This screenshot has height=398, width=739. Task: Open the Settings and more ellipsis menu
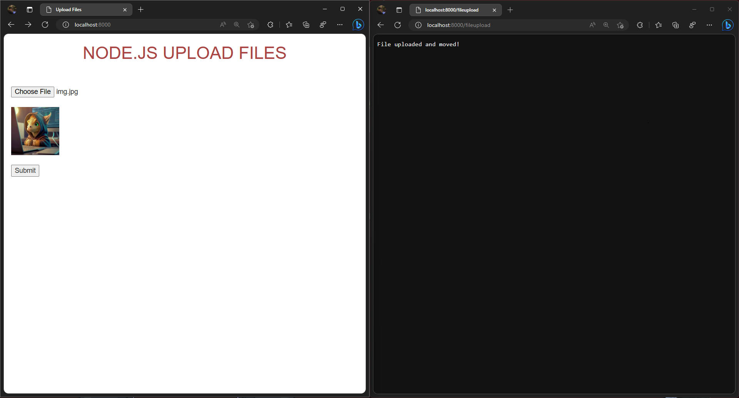click(340, 24)
